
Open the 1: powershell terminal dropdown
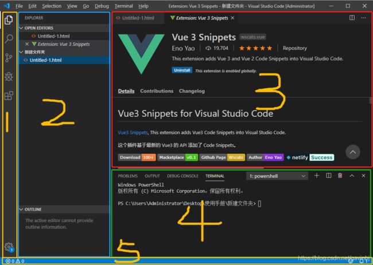click(277, 176)
